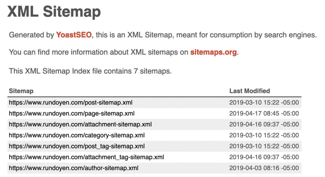This screenshot has height=177, width=325.
Task: Click the attachment_tag-sitemap last modified date
Action: 264,157
